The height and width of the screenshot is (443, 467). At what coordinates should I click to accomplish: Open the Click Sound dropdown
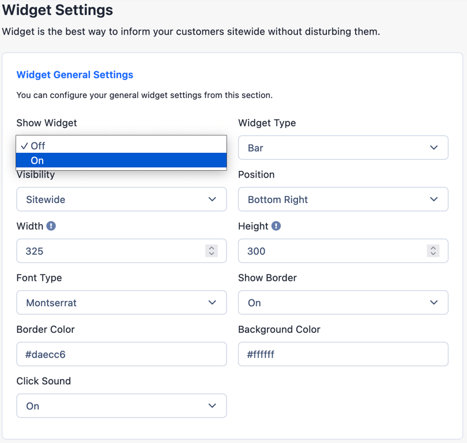click(x=121, y=406)
